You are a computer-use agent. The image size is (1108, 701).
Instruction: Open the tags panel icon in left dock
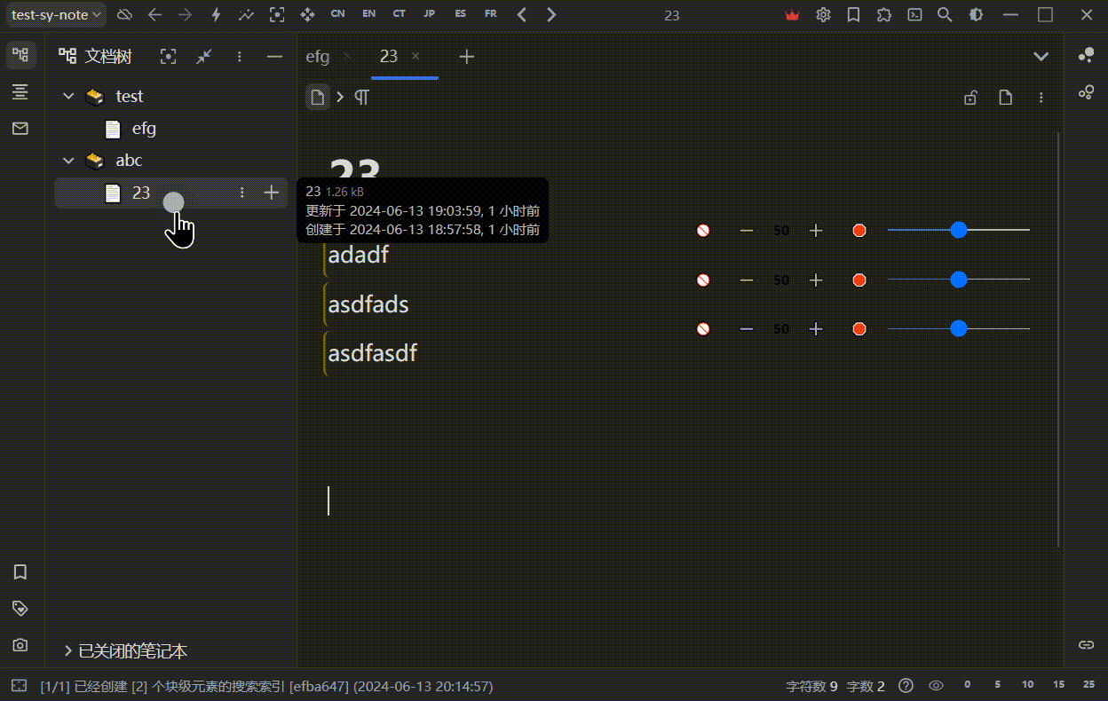click(20, 609)
